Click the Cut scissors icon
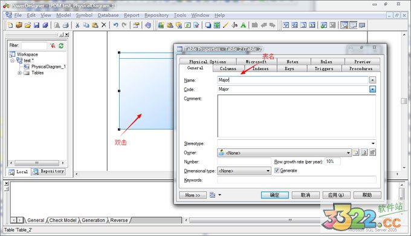411x236 pixels. [x=77, y=25]
